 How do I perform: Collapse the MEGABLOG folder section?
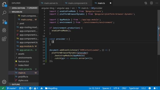pos(17,12)
